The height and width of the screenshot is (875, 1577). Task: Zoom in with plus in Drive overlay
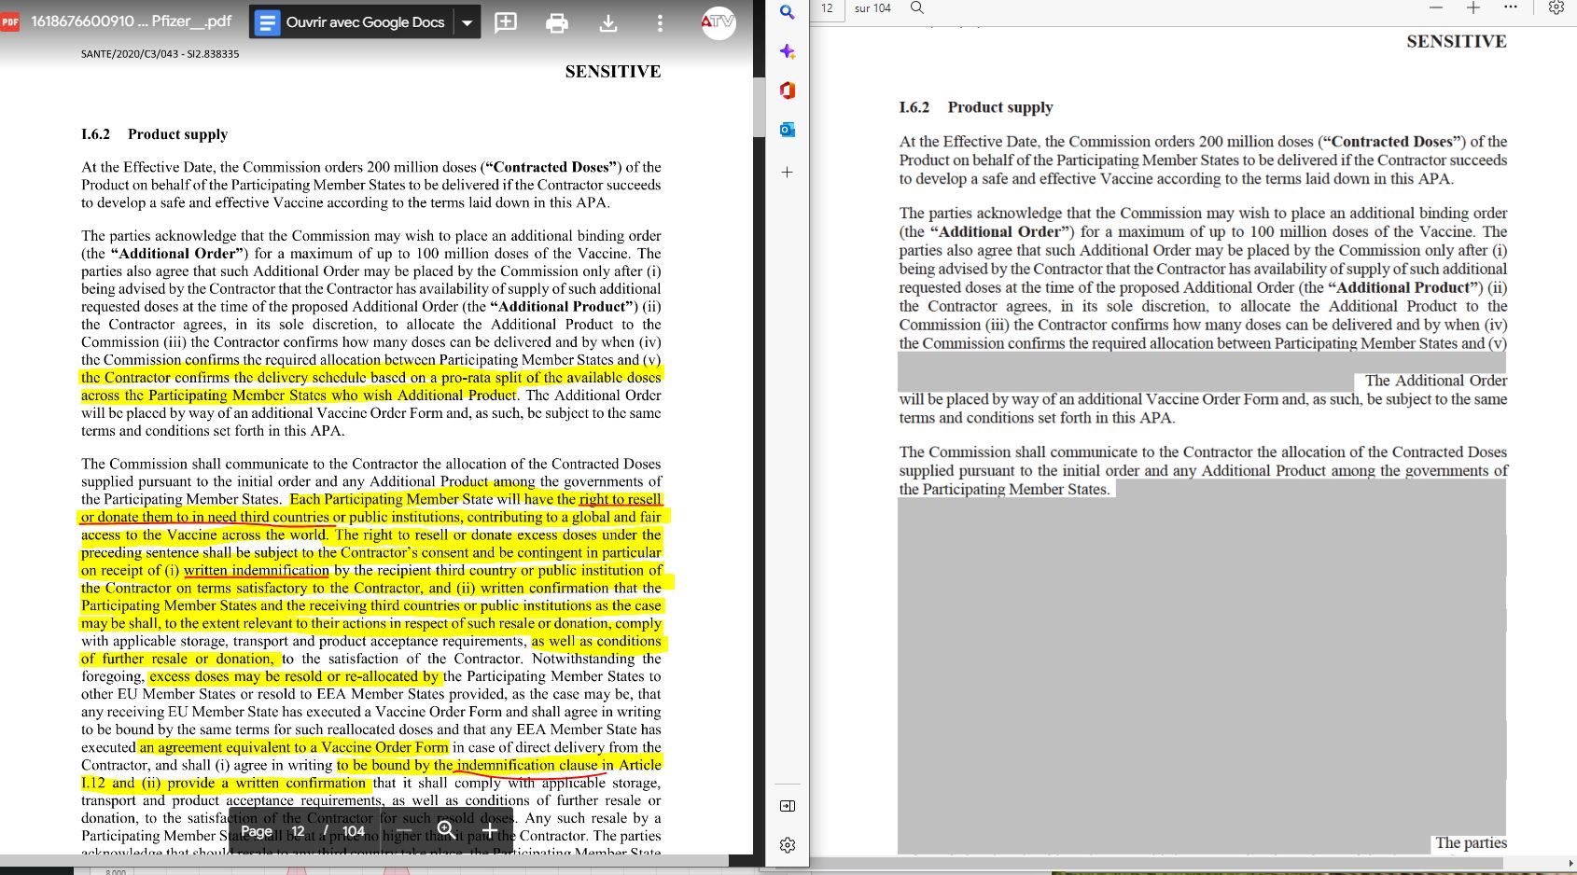click(490, 830)
